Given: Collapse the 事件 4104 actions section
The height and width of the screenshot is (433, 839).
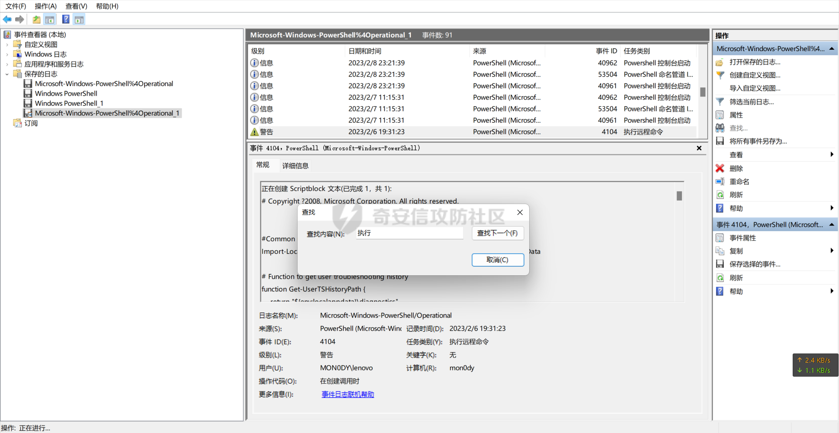Looking at the screenshot, I should (x=832, y=225).
